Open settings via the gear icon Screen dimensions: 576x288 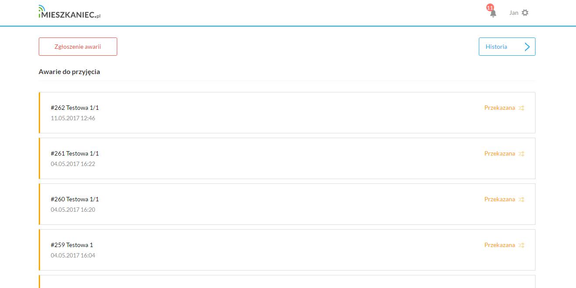pyautogui.click(x=525, y=13)
